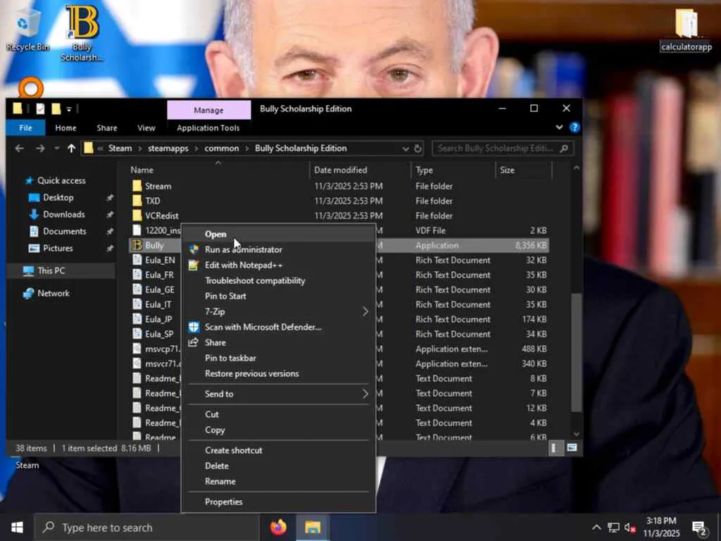Viewport: 721px width, 541px height.
Task: Choose Properties from the context menu
Action: pos(279,502)
